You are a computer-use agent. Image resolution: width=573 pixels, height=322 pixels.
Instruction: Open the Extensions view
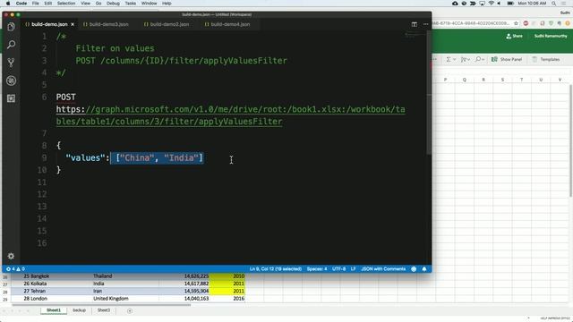click(x=11, y=98)
